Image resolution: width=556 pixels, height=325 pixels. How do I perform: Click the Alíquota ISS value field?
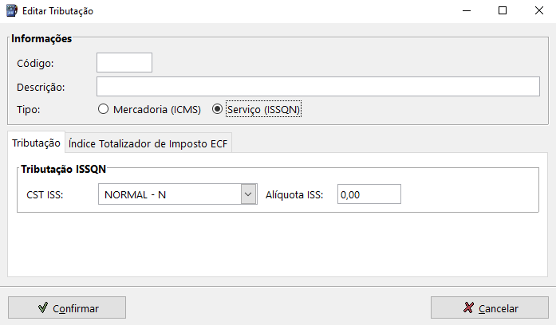click(x=369, y=194)
